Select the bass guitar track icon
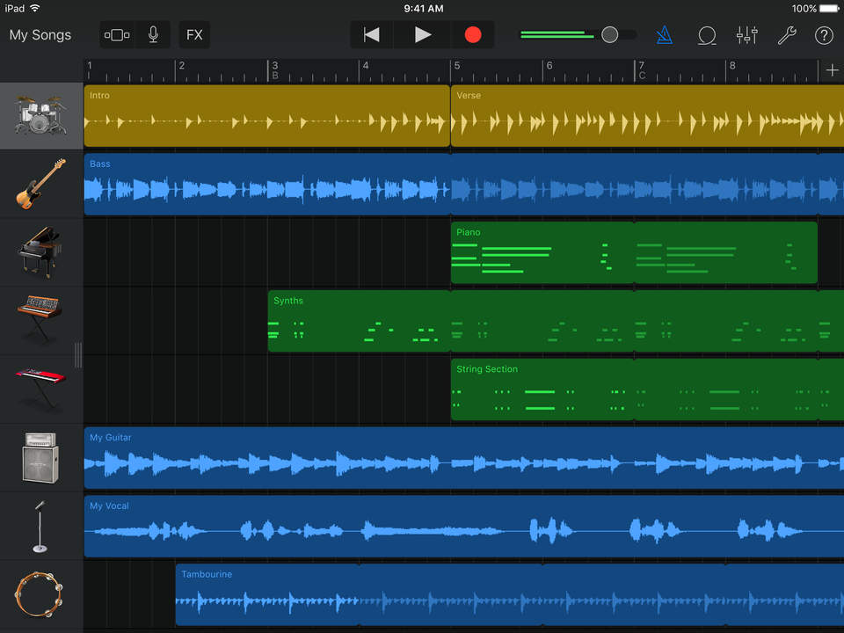The height and width of the screenshot is (633, 844). pyautogui.click(x=40, y=184)
